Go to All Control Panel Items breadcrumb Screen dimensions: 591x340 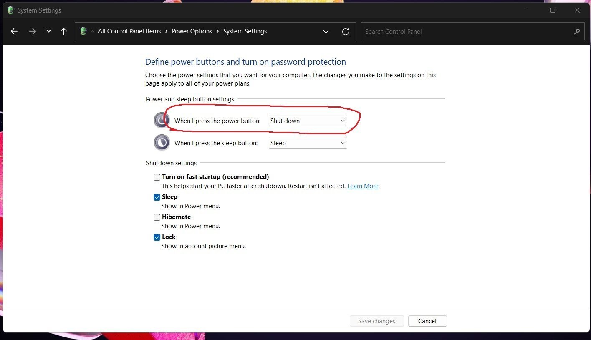coord(129,31)
